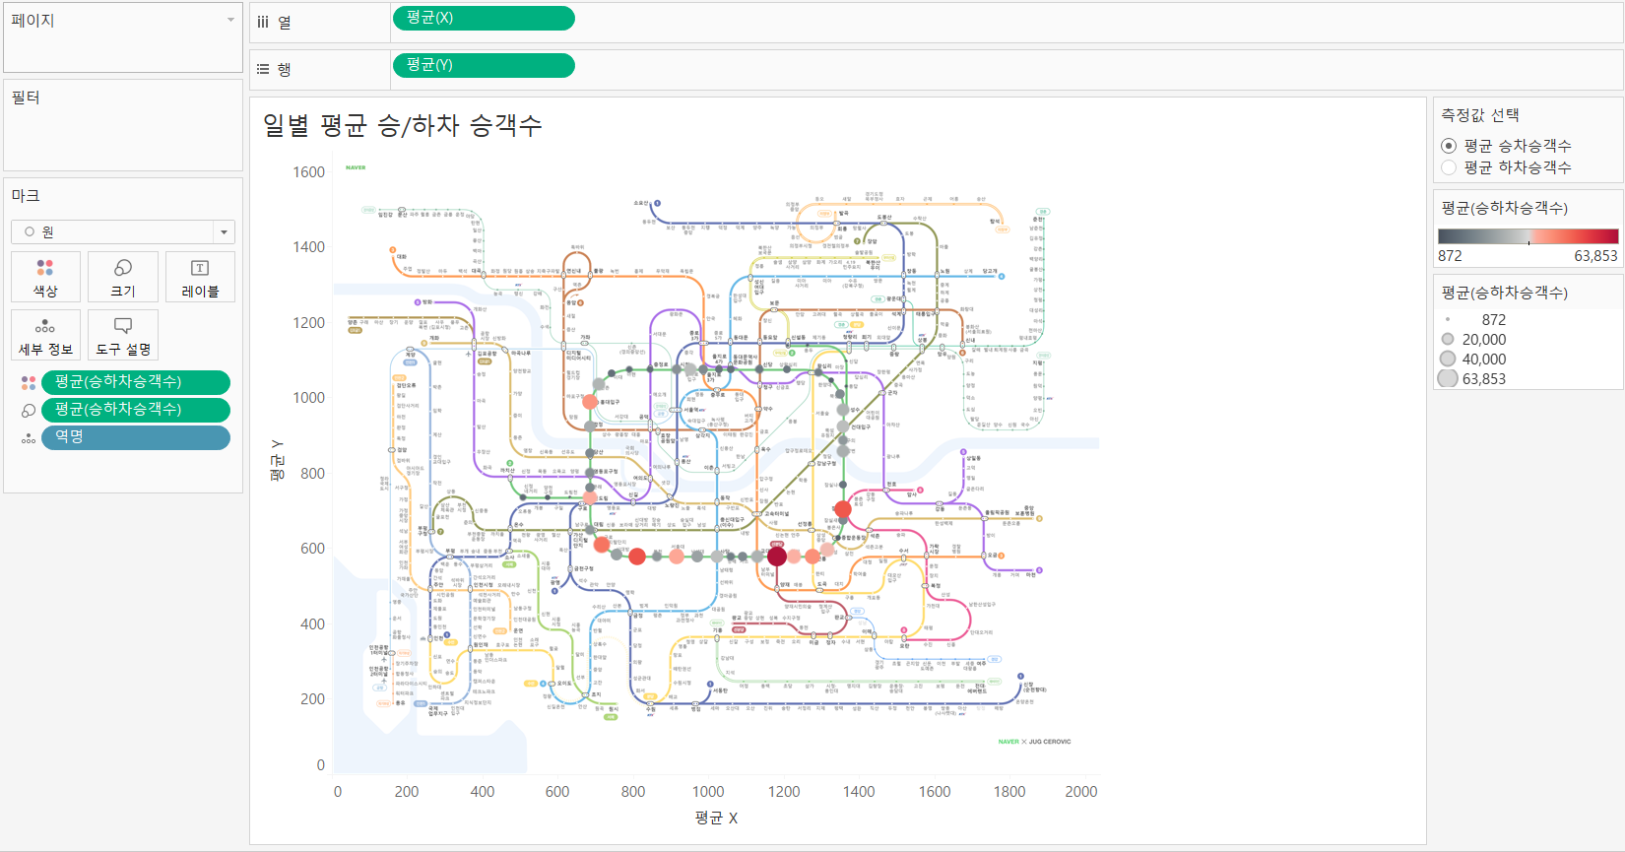Open the 도구 설명 (Tooltip) mark card
Screen dimensions: 1625x852
(123, 335)
